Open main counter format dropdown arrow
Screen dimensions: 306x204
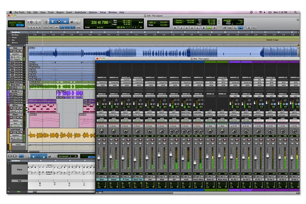110,22
